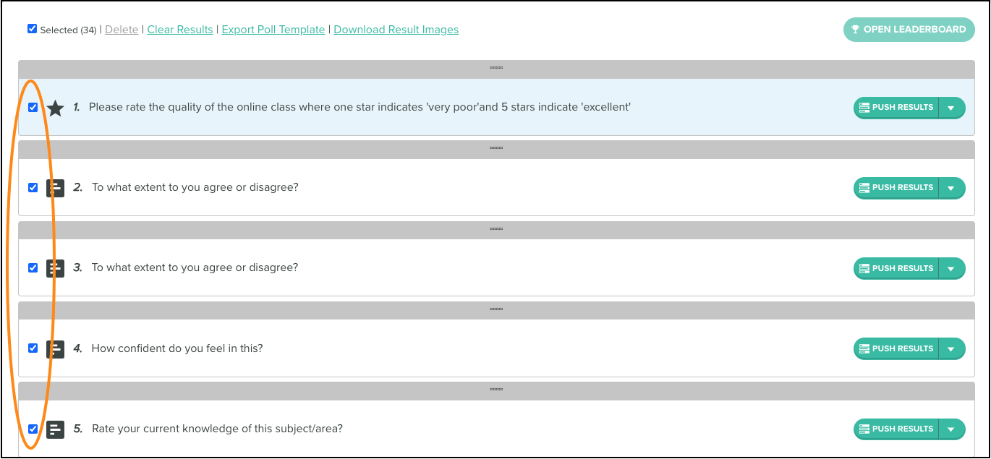Click the poll type icon beside question 5

pyautogui.click(x=56, y=429)
